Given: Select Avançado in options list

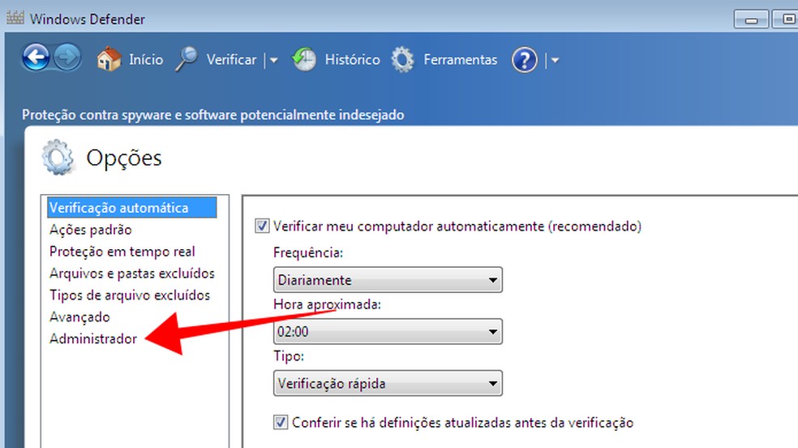Looking at the screenshot, I should 79,317.
